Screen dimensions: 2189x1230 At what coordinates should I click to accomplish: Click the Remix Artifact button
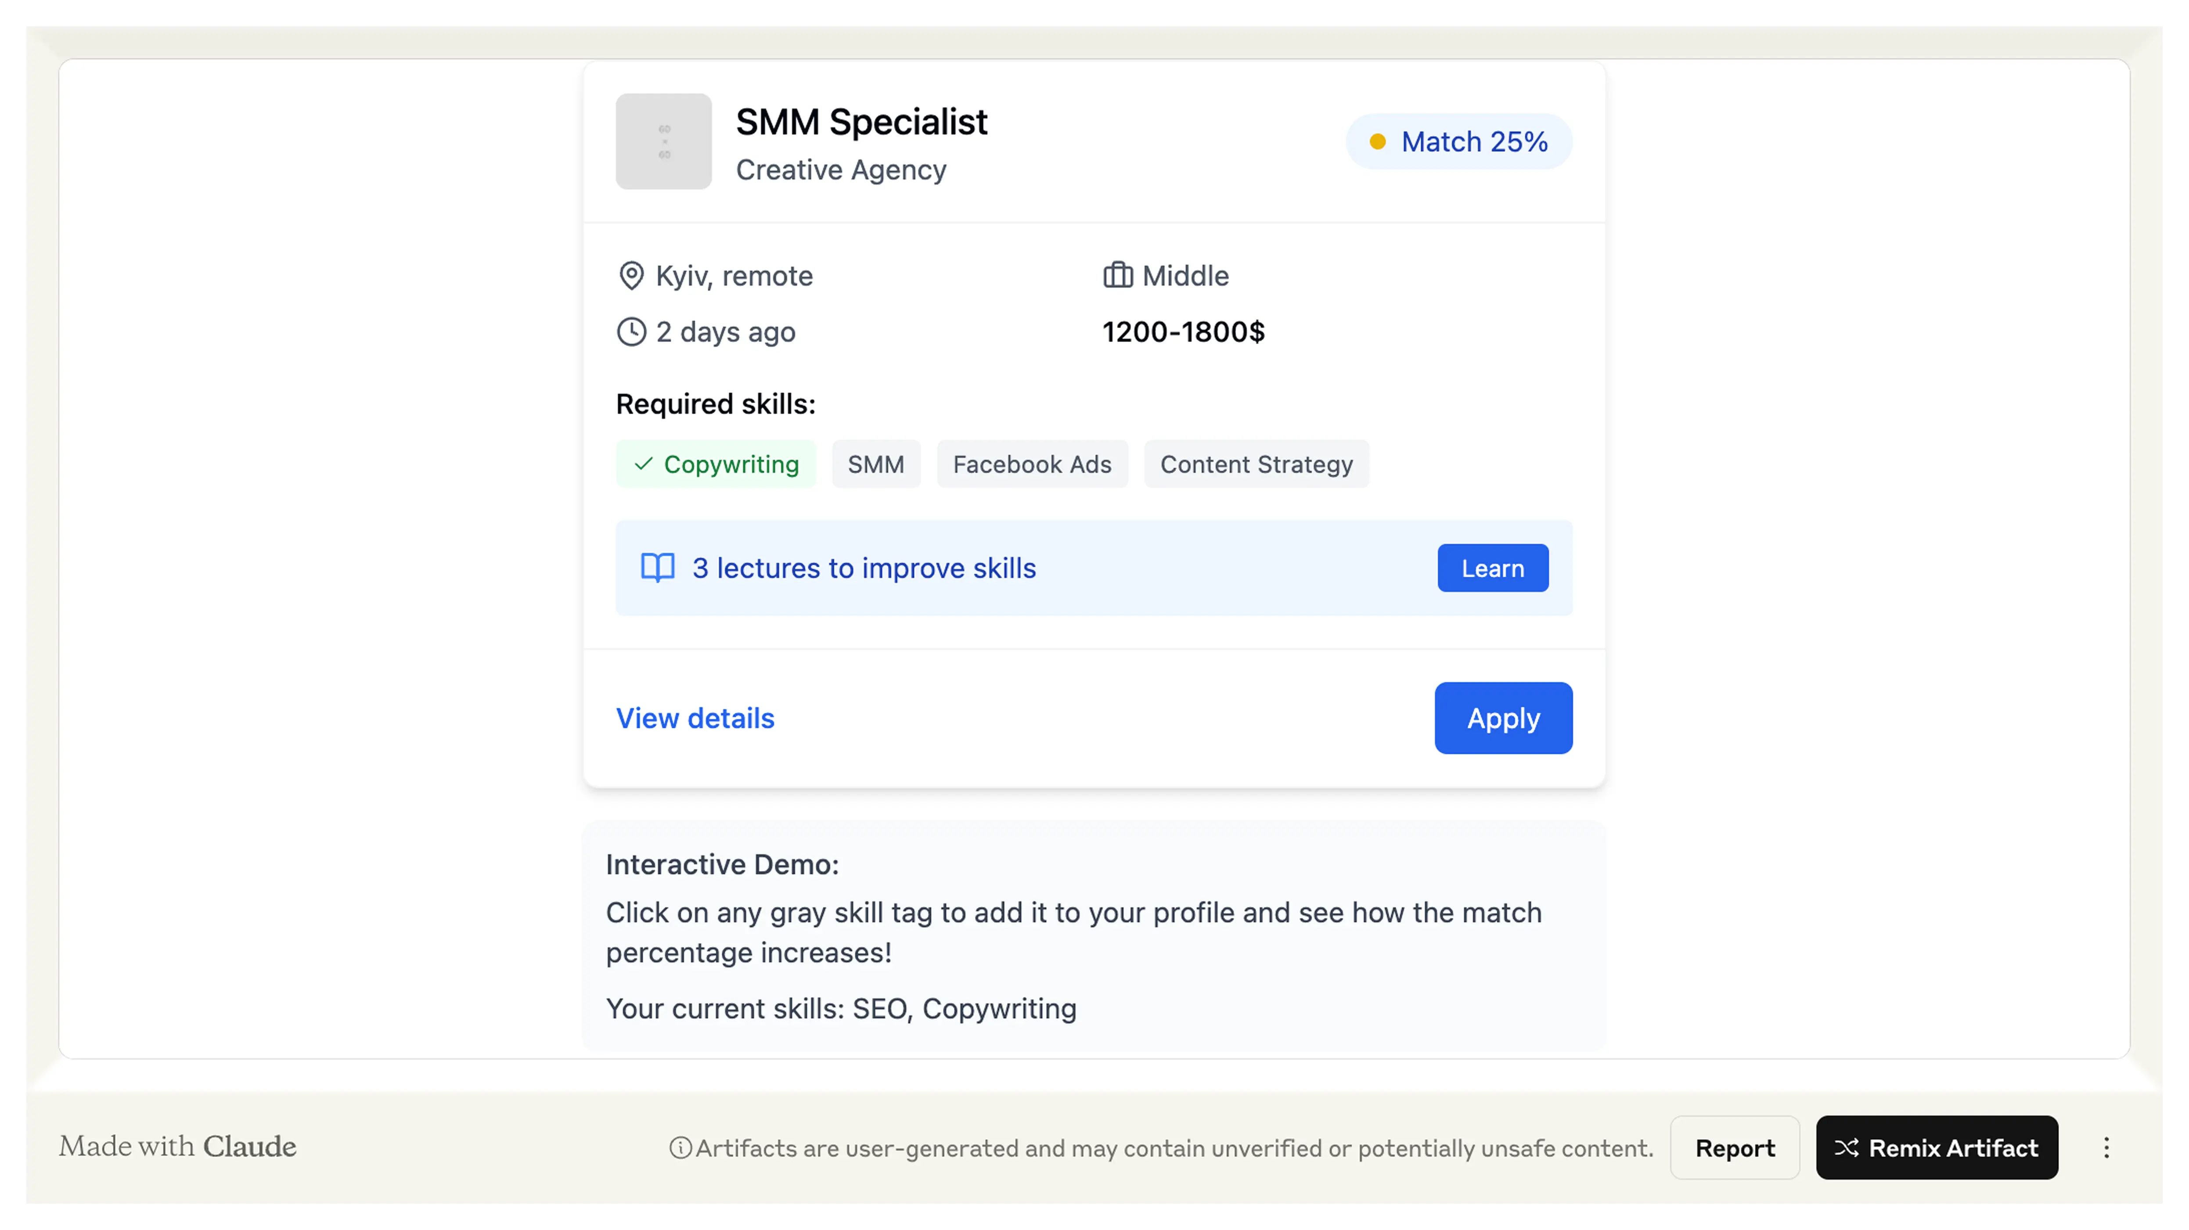pyautogui.click(x=1937, y=1147)
